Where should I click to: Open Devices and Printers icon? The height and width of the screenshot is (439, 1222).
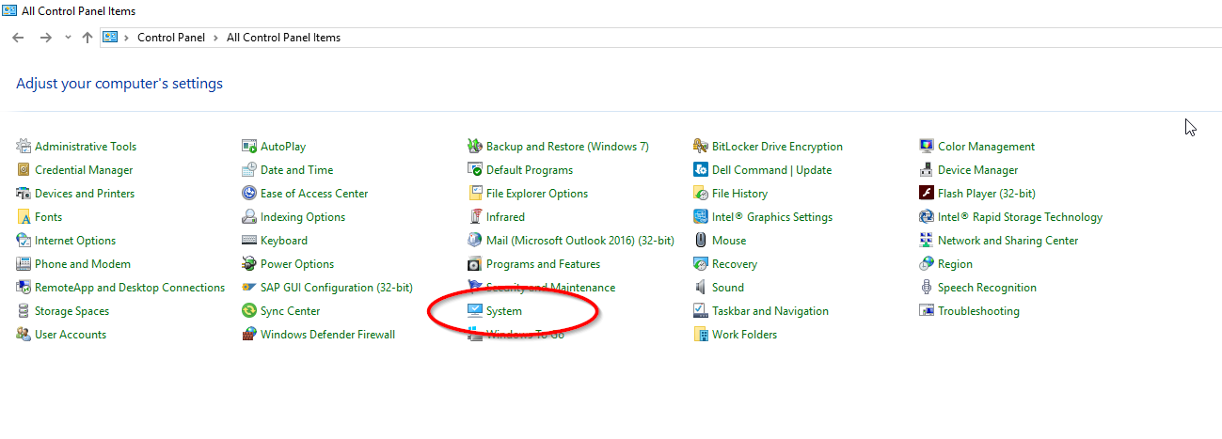(x=24, y=193)
